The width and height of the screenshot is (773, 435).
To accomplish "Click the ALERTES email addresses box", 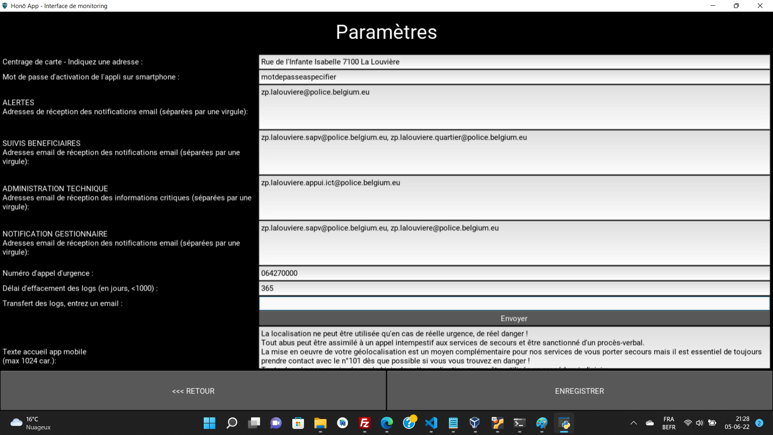I will pyautogui.click(x=514, y=107).
